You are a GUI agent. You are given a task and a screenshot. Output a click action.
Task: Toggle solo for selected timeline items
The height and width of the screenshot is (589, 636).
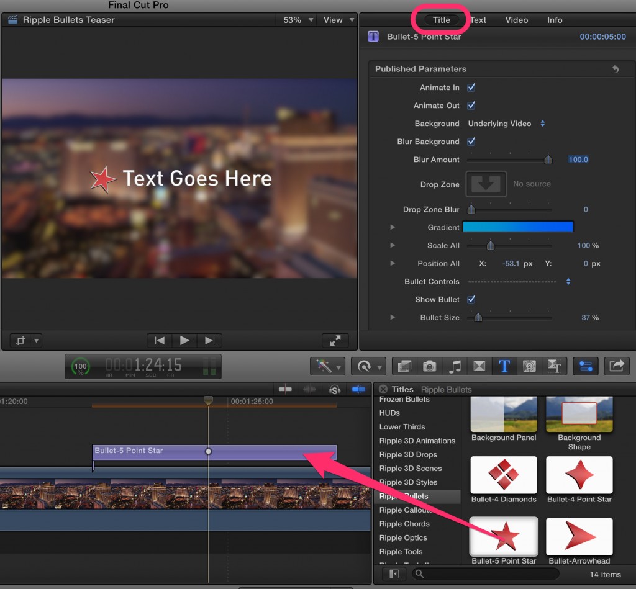334,390
